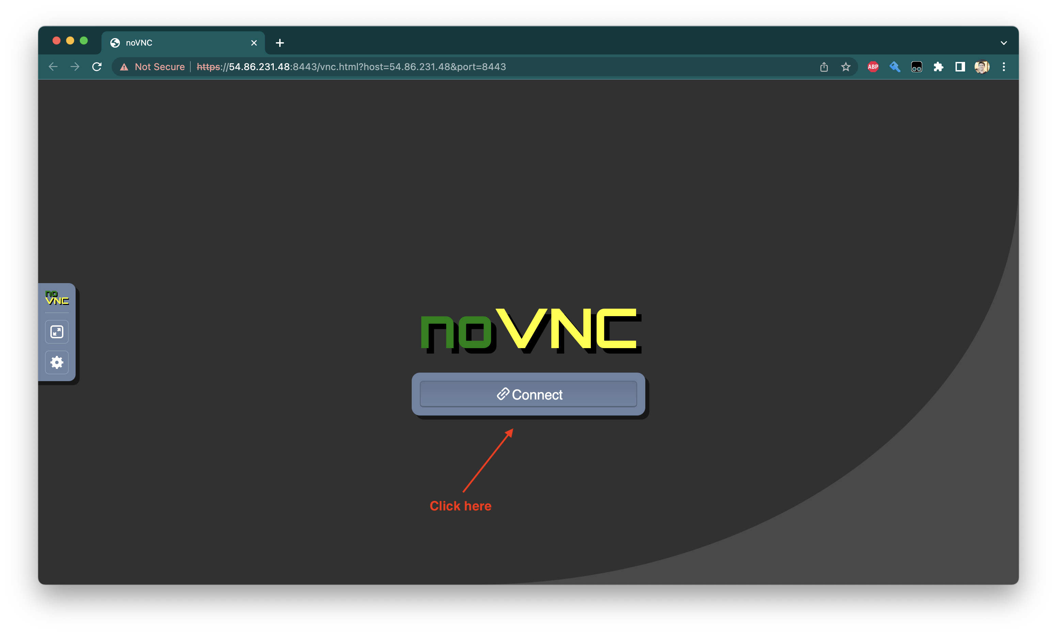Click the yellow macOS minimize window button
The height and width of the screenshot is (635, 1057).
coord(70,40)
